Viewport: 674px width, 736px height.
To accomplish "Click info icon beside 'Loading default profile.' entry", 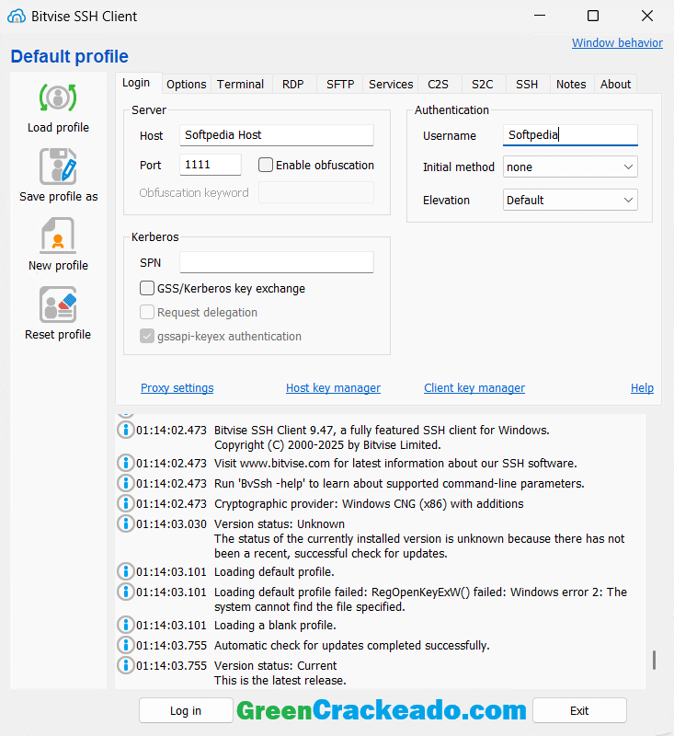I will [x=125, y=571].
